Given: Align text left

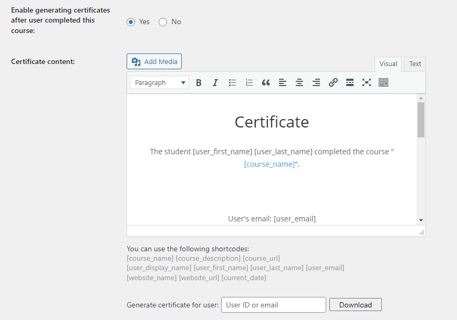Looking at the screenshot, I should (283, 83).
